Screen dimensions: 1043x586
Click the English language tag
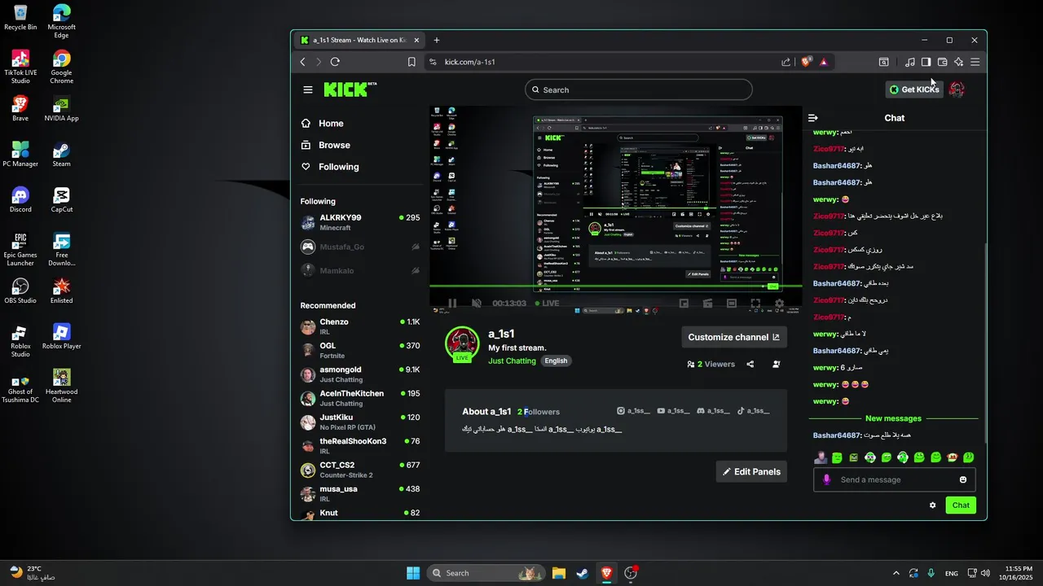[x=556, y=361]
